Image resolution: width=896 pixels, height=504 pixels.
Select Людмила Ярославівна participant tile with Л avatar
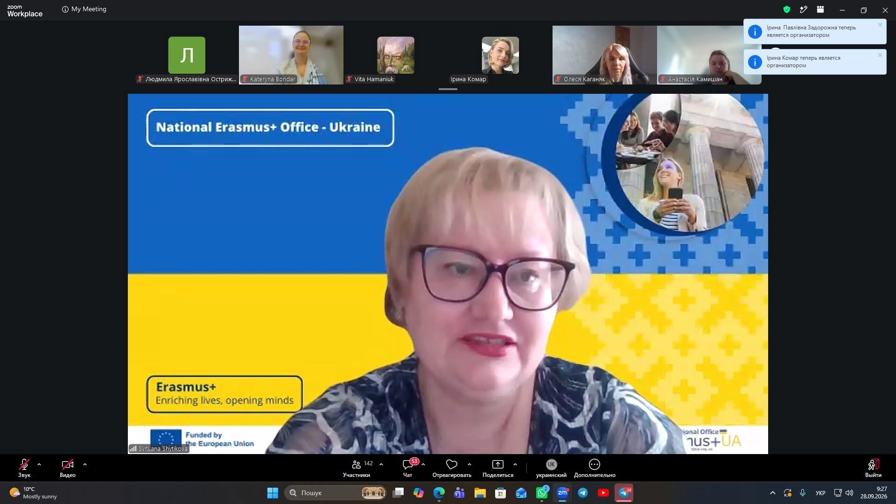187,55
